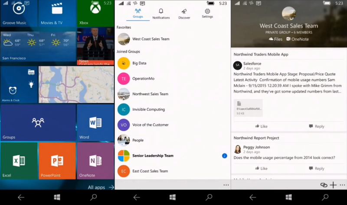The width and height of the screenshot is (347, 205).
Task: Go to All apps list
Action: (x=101, y=187)
